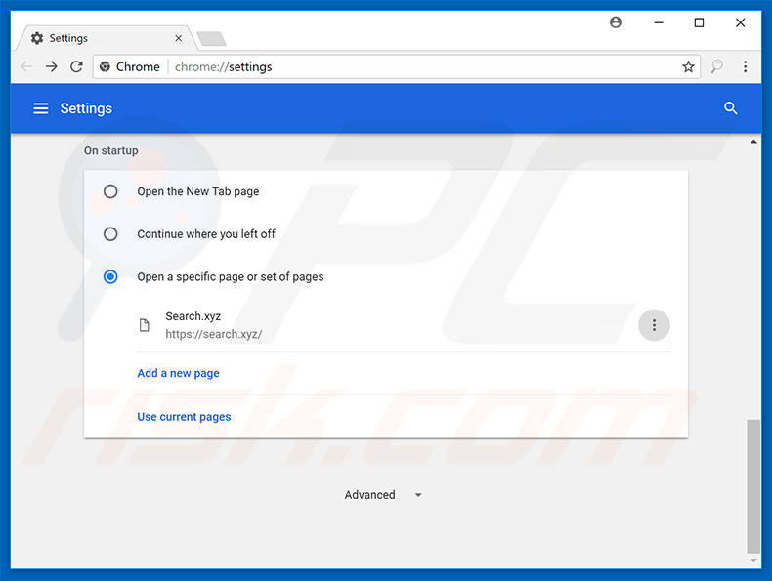Viewport: 772px width, 581px height.
Task: Open a new tab
Action: point(211,38)
